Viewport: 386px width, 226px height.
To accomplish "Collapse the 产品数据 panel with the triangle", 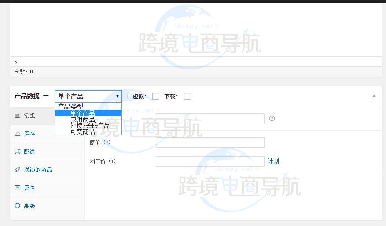I will tap(374, 96).
